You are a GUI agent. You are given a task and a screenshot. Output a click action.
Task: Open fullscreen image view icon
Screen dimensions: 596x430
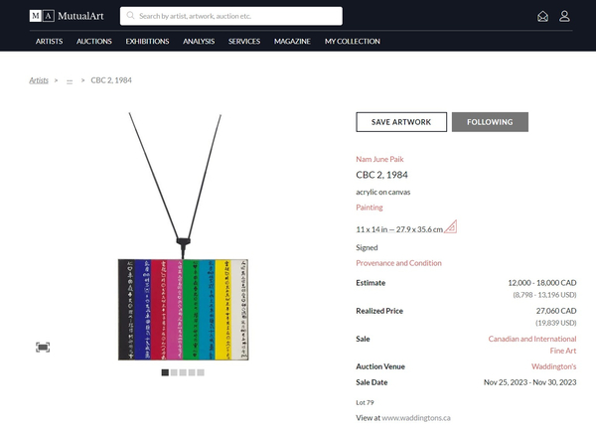coord(43,347)
